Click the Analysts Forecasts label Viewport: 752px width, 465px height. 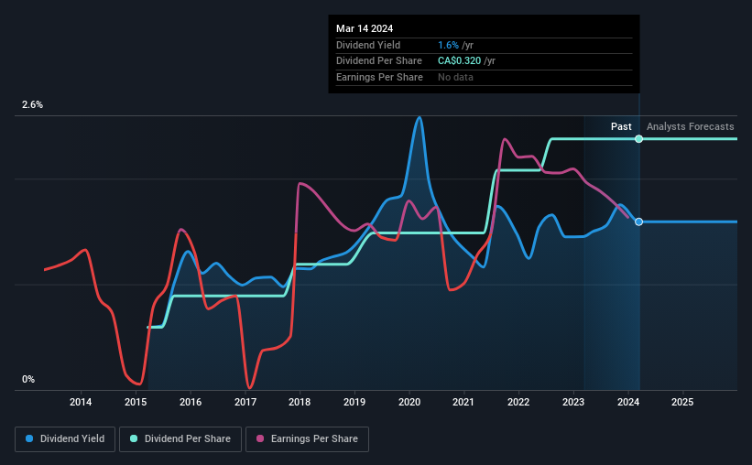(x=690, y=126)
